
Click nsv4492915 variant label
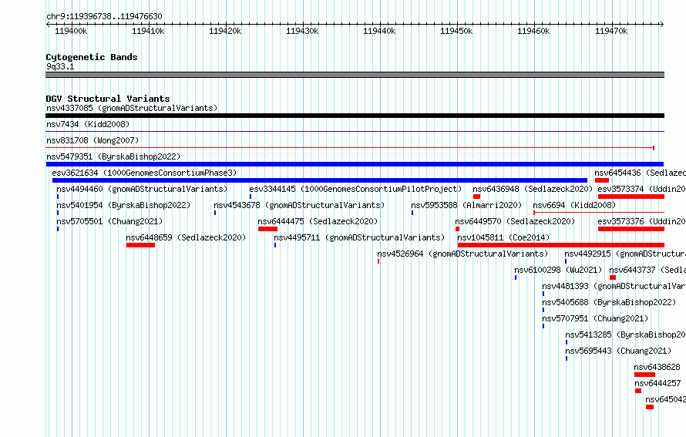pyautogui.click(x=625, y=254)
